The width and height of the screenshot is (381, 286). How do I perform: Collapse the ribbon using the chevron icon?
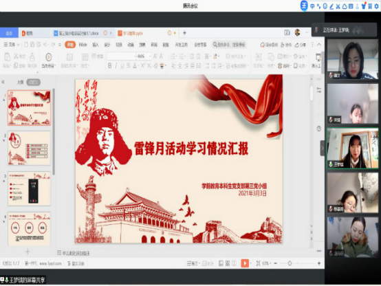point(319,45)
